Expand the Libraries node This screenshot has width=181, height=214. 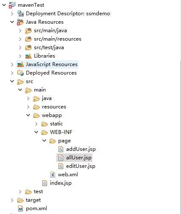click(20, 56)
